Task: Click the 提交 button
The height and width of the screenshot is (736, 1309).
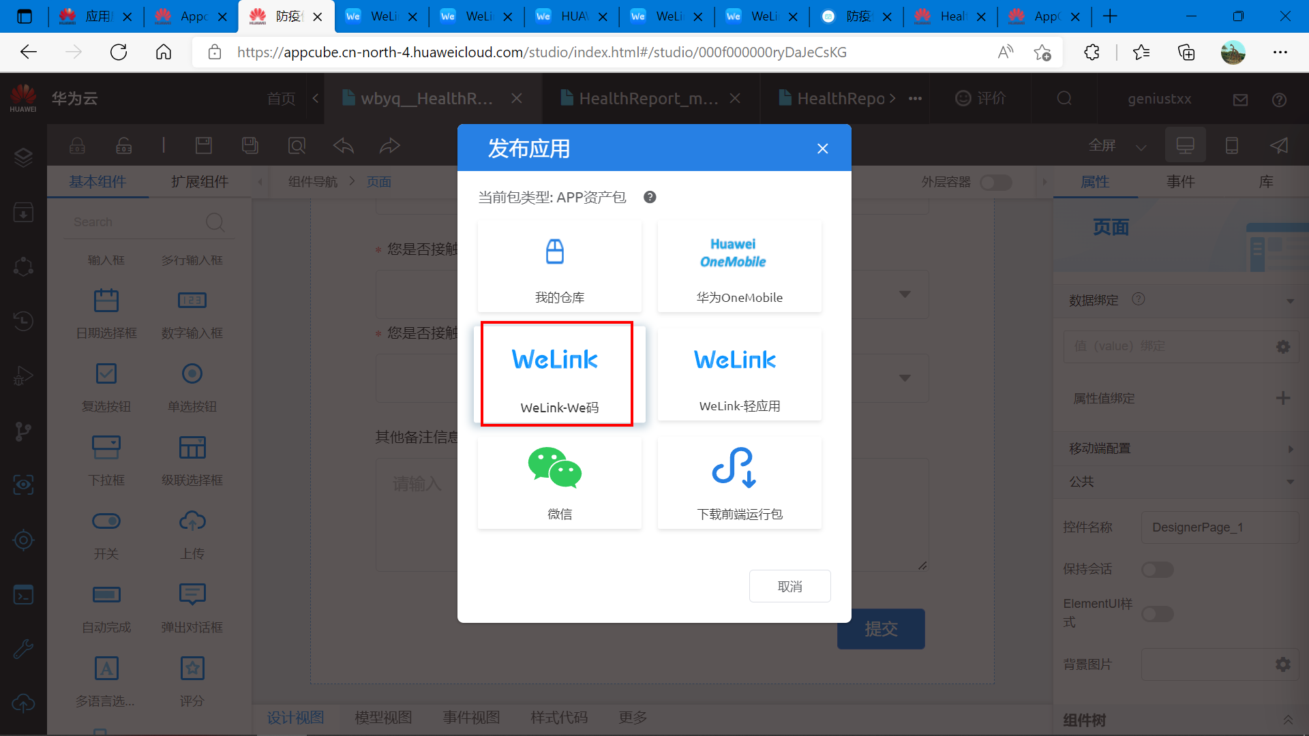Action: [x=881, y=628]
